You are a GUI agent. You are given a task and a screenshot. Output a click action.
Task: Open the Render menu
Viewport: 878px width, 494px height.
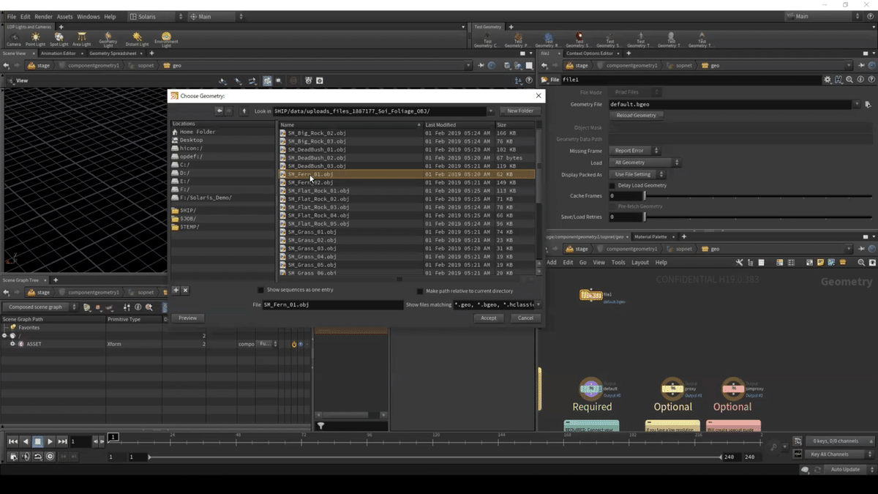(x=43, y=16)
